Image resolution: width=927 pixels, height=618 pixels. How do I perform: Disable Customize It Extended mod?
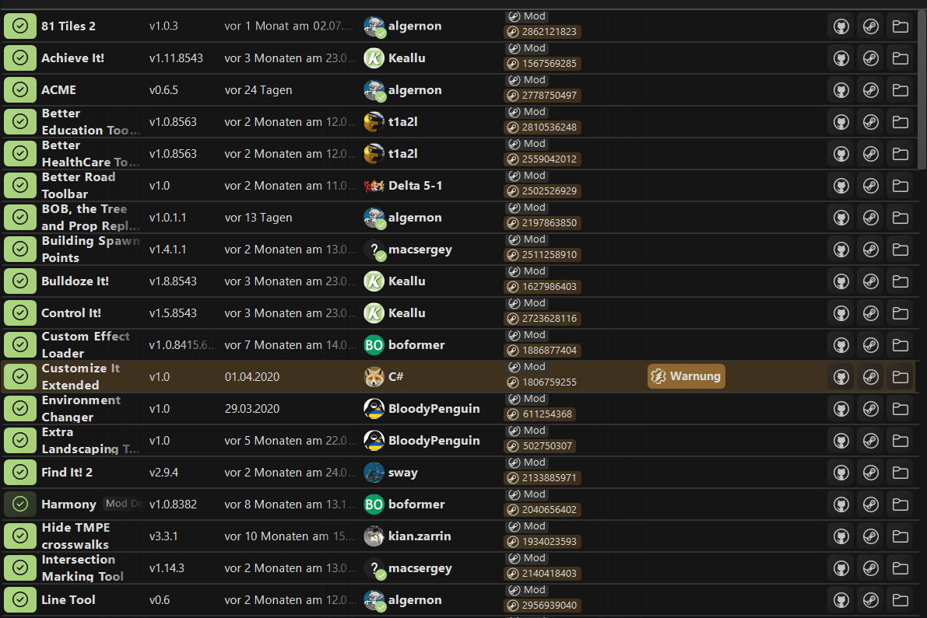pos(20,376)
